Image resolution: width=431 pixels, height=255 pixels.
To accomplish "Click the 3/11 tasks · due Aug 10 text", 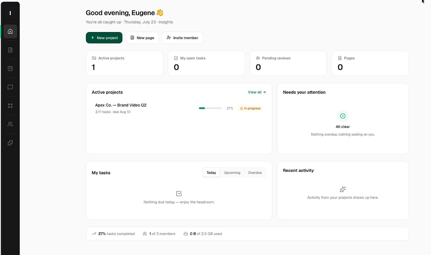I will [x=113, y=112].
